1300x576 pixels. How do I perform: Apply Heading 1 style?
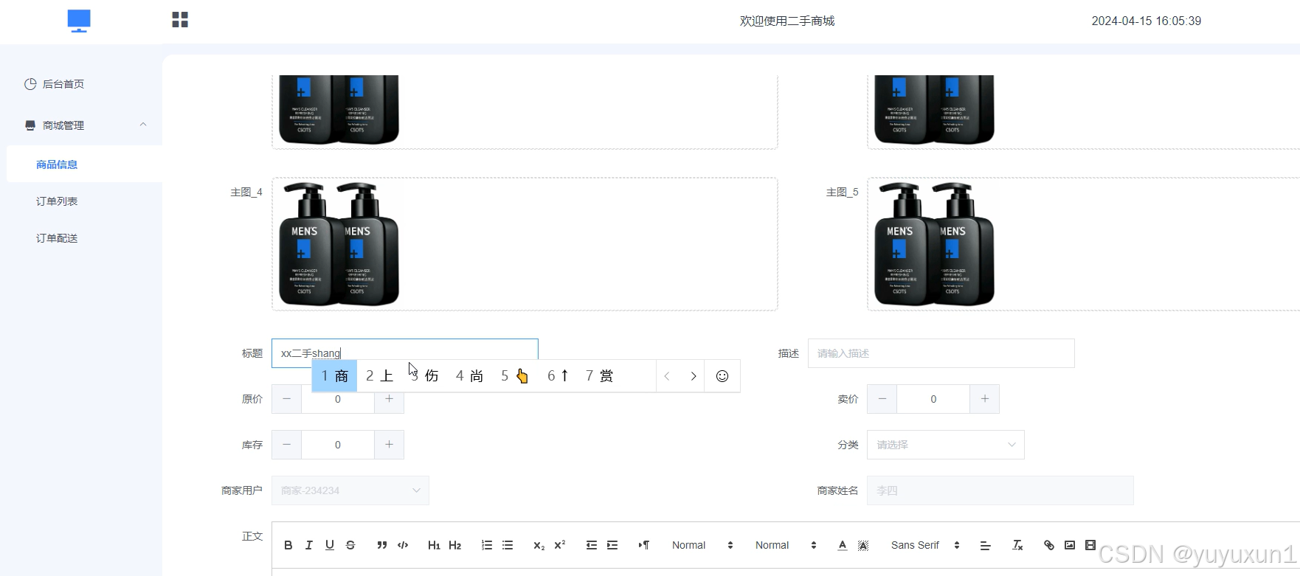point(434,545)
